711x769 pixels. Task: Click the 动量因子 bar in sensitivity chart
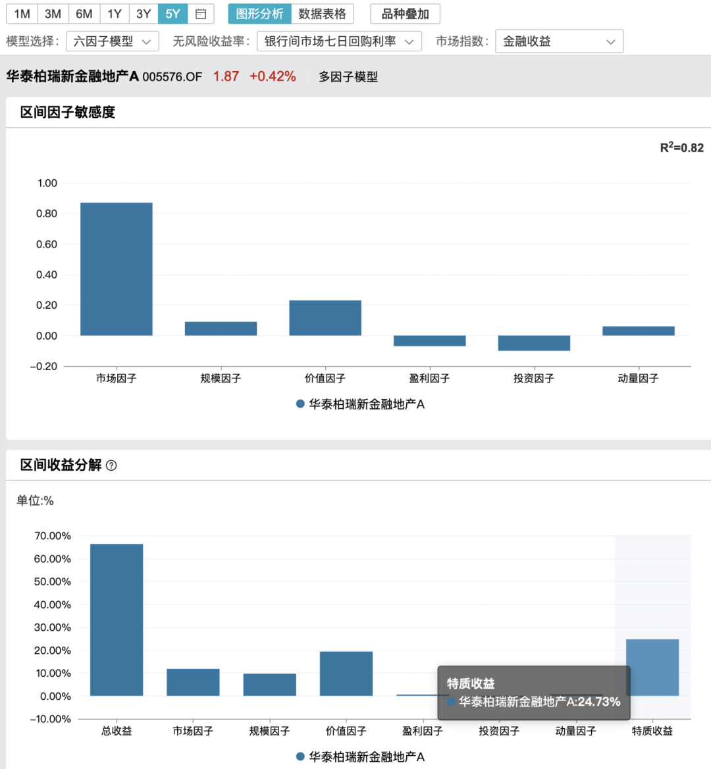pos(639,331)
